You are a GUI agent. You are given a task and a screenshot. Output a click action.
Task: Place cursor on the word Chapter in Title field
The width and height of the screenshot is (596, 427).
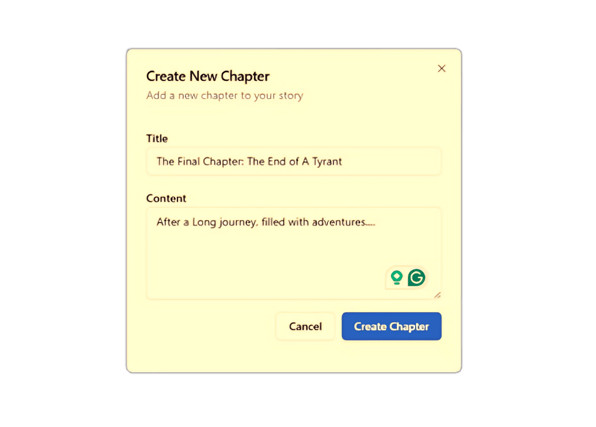(x=223, y=162)
